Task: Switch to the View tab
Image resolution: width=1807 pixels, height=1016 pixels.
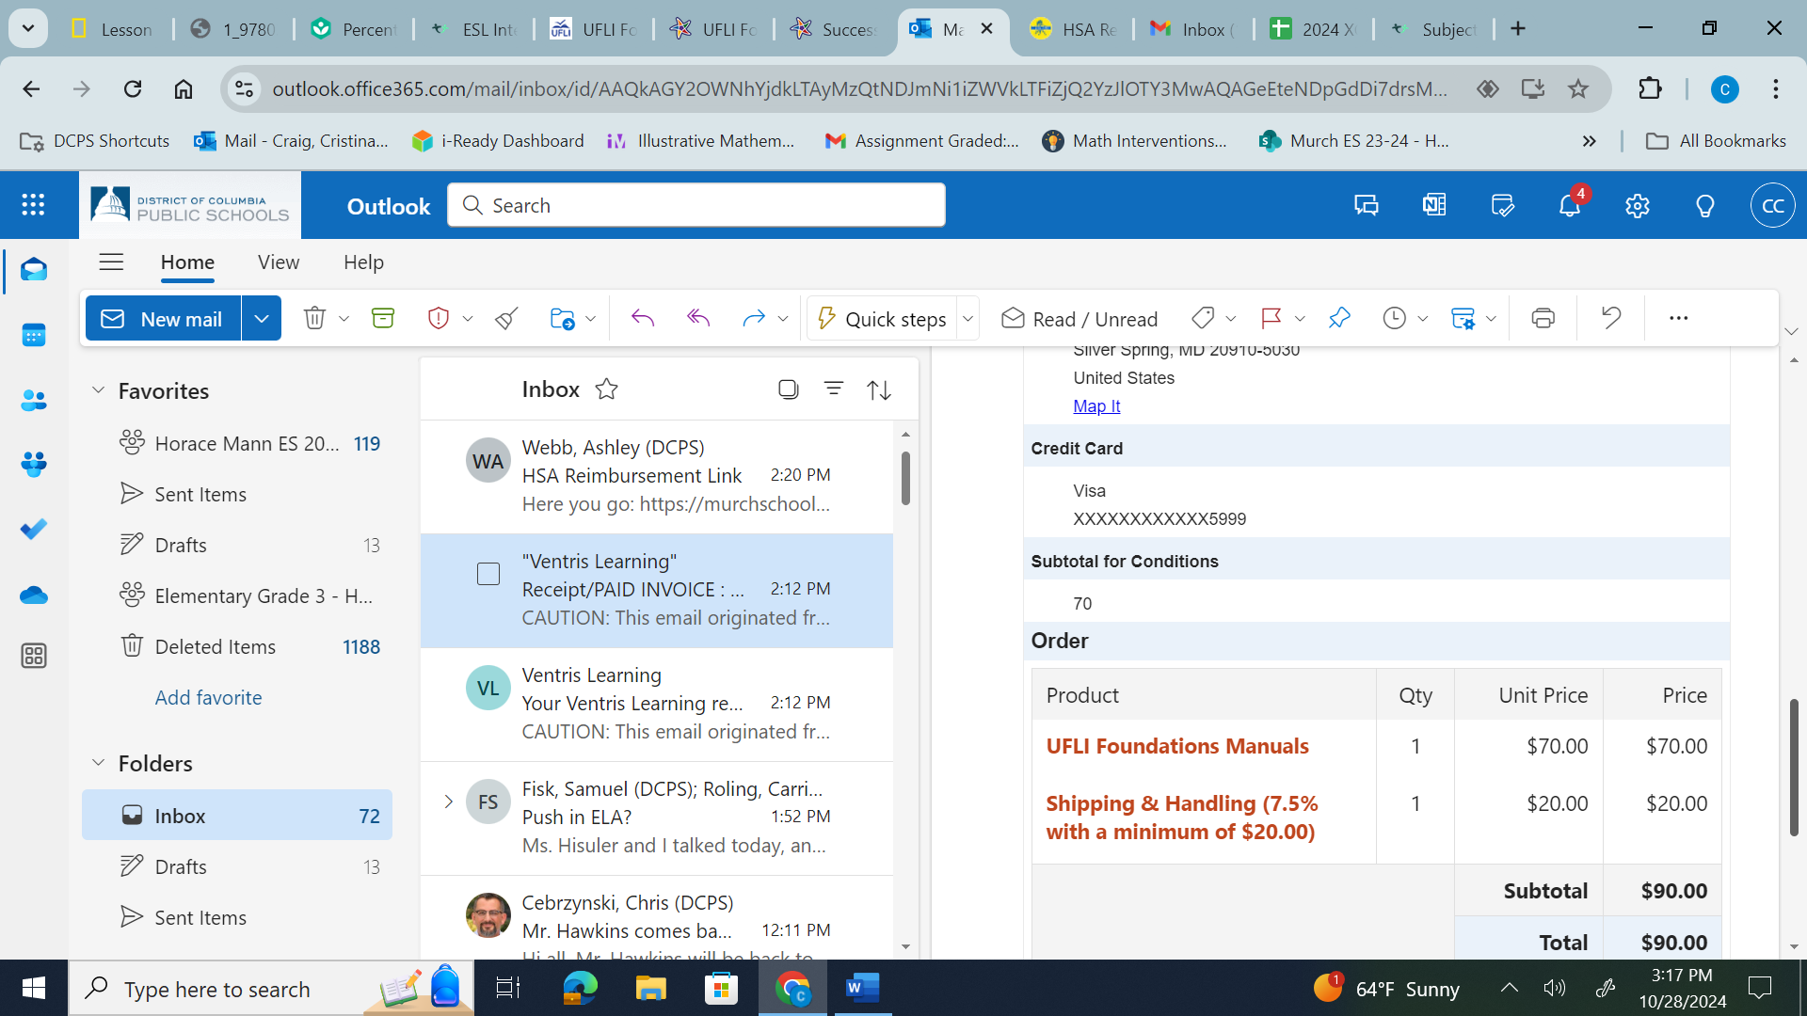Action: (279, 262)
